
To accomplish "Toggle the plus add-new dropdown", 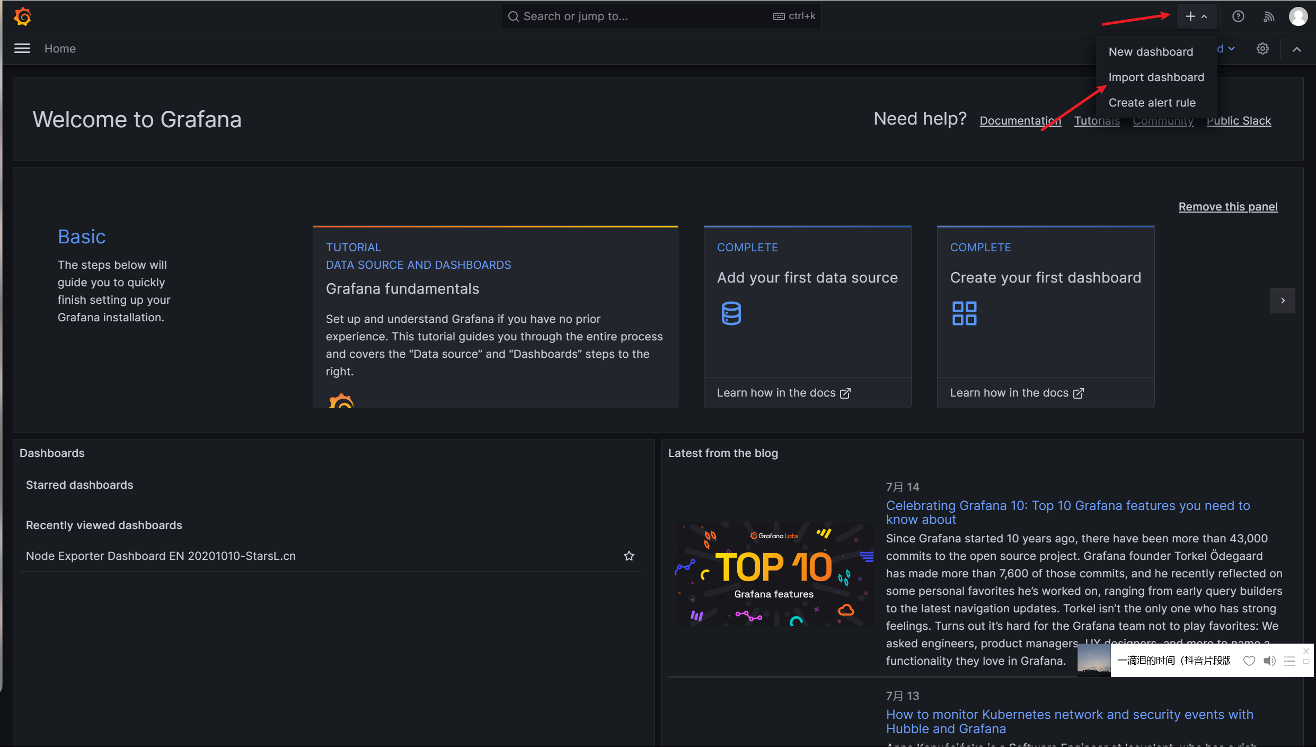I will (1196, 16).
